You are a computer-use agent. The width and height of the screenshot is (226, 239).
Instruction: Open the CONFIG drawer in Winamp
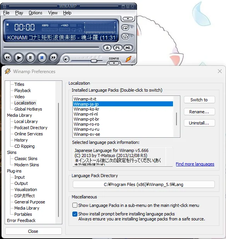pyautogui.click(x=114, y=63)
